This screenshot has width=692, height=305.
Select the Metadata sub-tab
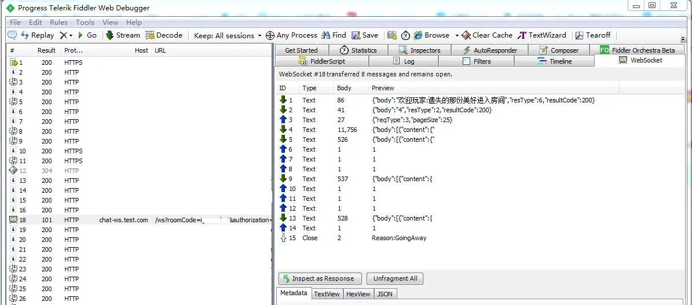[294, 293]
